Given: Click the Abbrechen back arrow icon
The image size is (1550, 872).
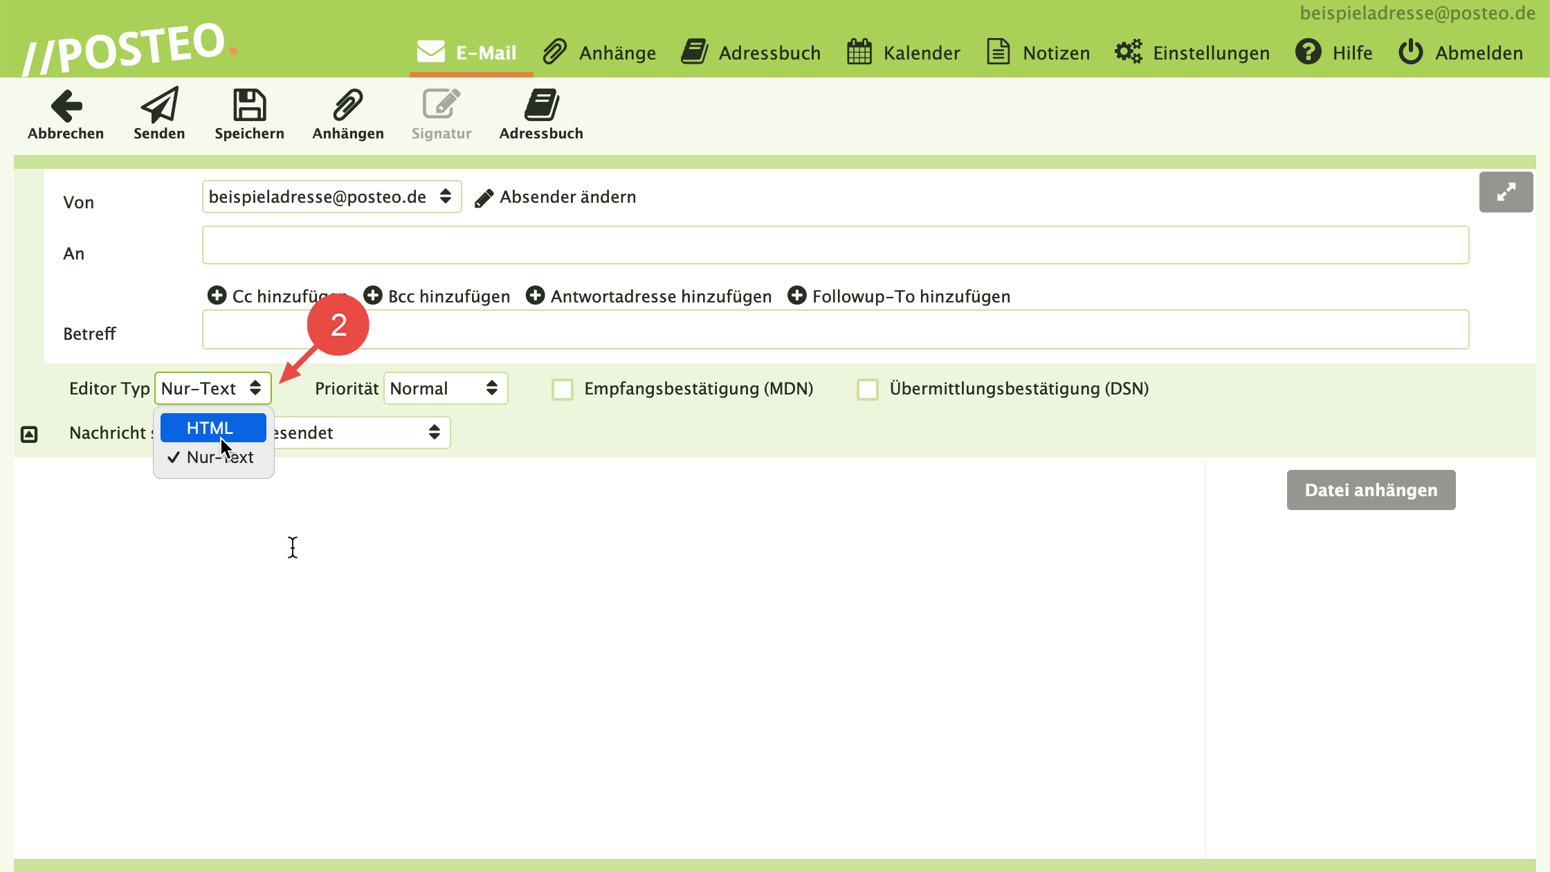Looking at the screenshot, I should coord(66,106).
